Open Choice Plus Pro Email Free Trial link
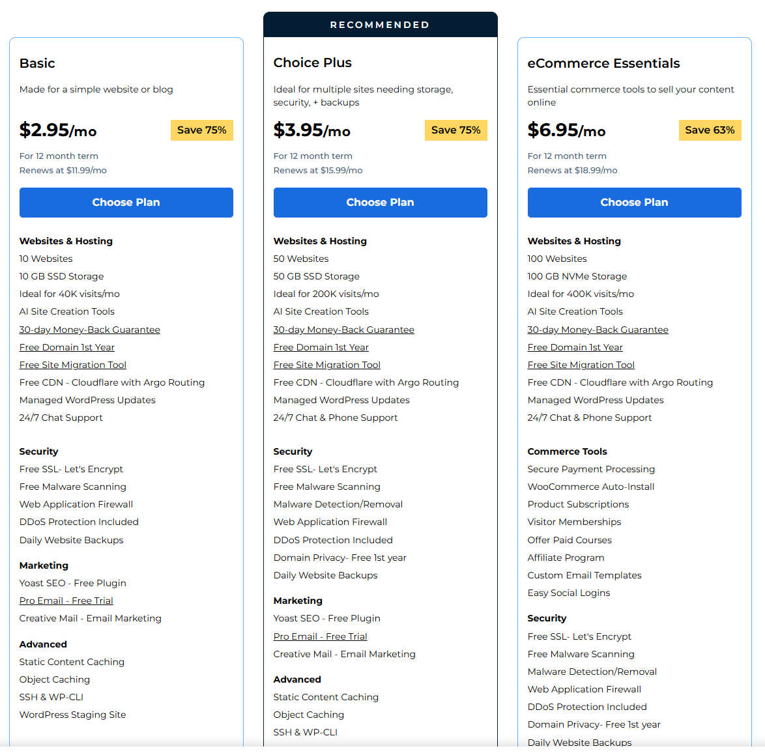The image size is (765, 753). [x=320, y=636]
